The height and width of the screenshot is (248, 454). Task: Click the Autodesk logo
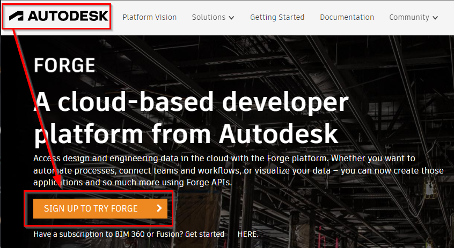coord(59,16)
